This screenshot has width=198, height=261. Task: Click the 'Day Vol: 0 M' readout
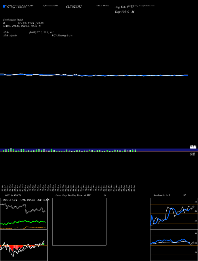(124, 12)
